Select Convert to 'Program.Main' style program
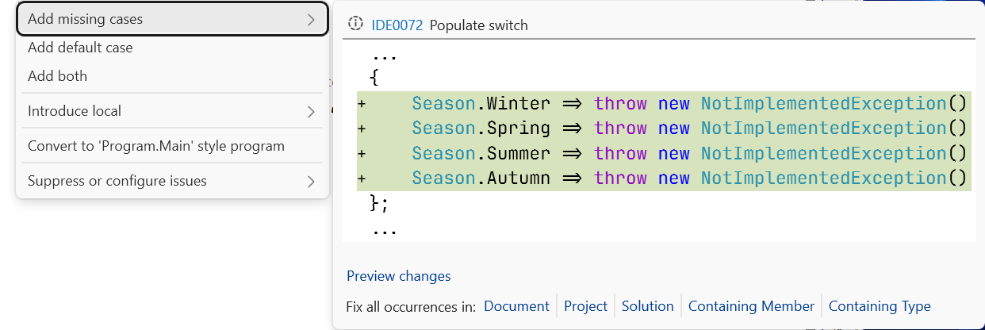The image size is (985, 330). pos(172,146)
